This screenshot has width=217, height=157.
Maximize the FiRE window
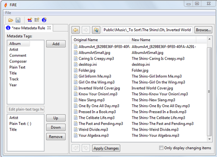tap(197, 4)
